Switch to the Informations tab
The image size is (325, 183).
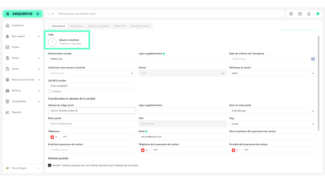(58, 26)
